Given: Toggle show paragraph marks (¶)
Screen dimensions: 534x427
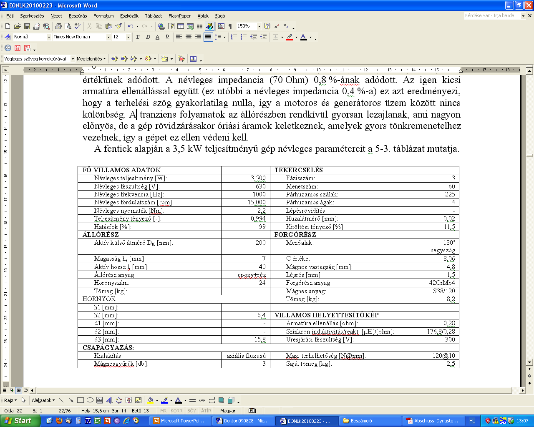Looking at the screenshot, I should point(231,26).
